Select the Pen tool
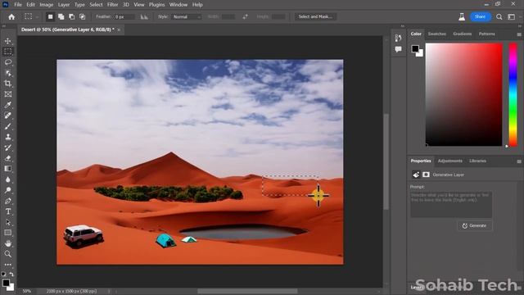 point(7,201)
